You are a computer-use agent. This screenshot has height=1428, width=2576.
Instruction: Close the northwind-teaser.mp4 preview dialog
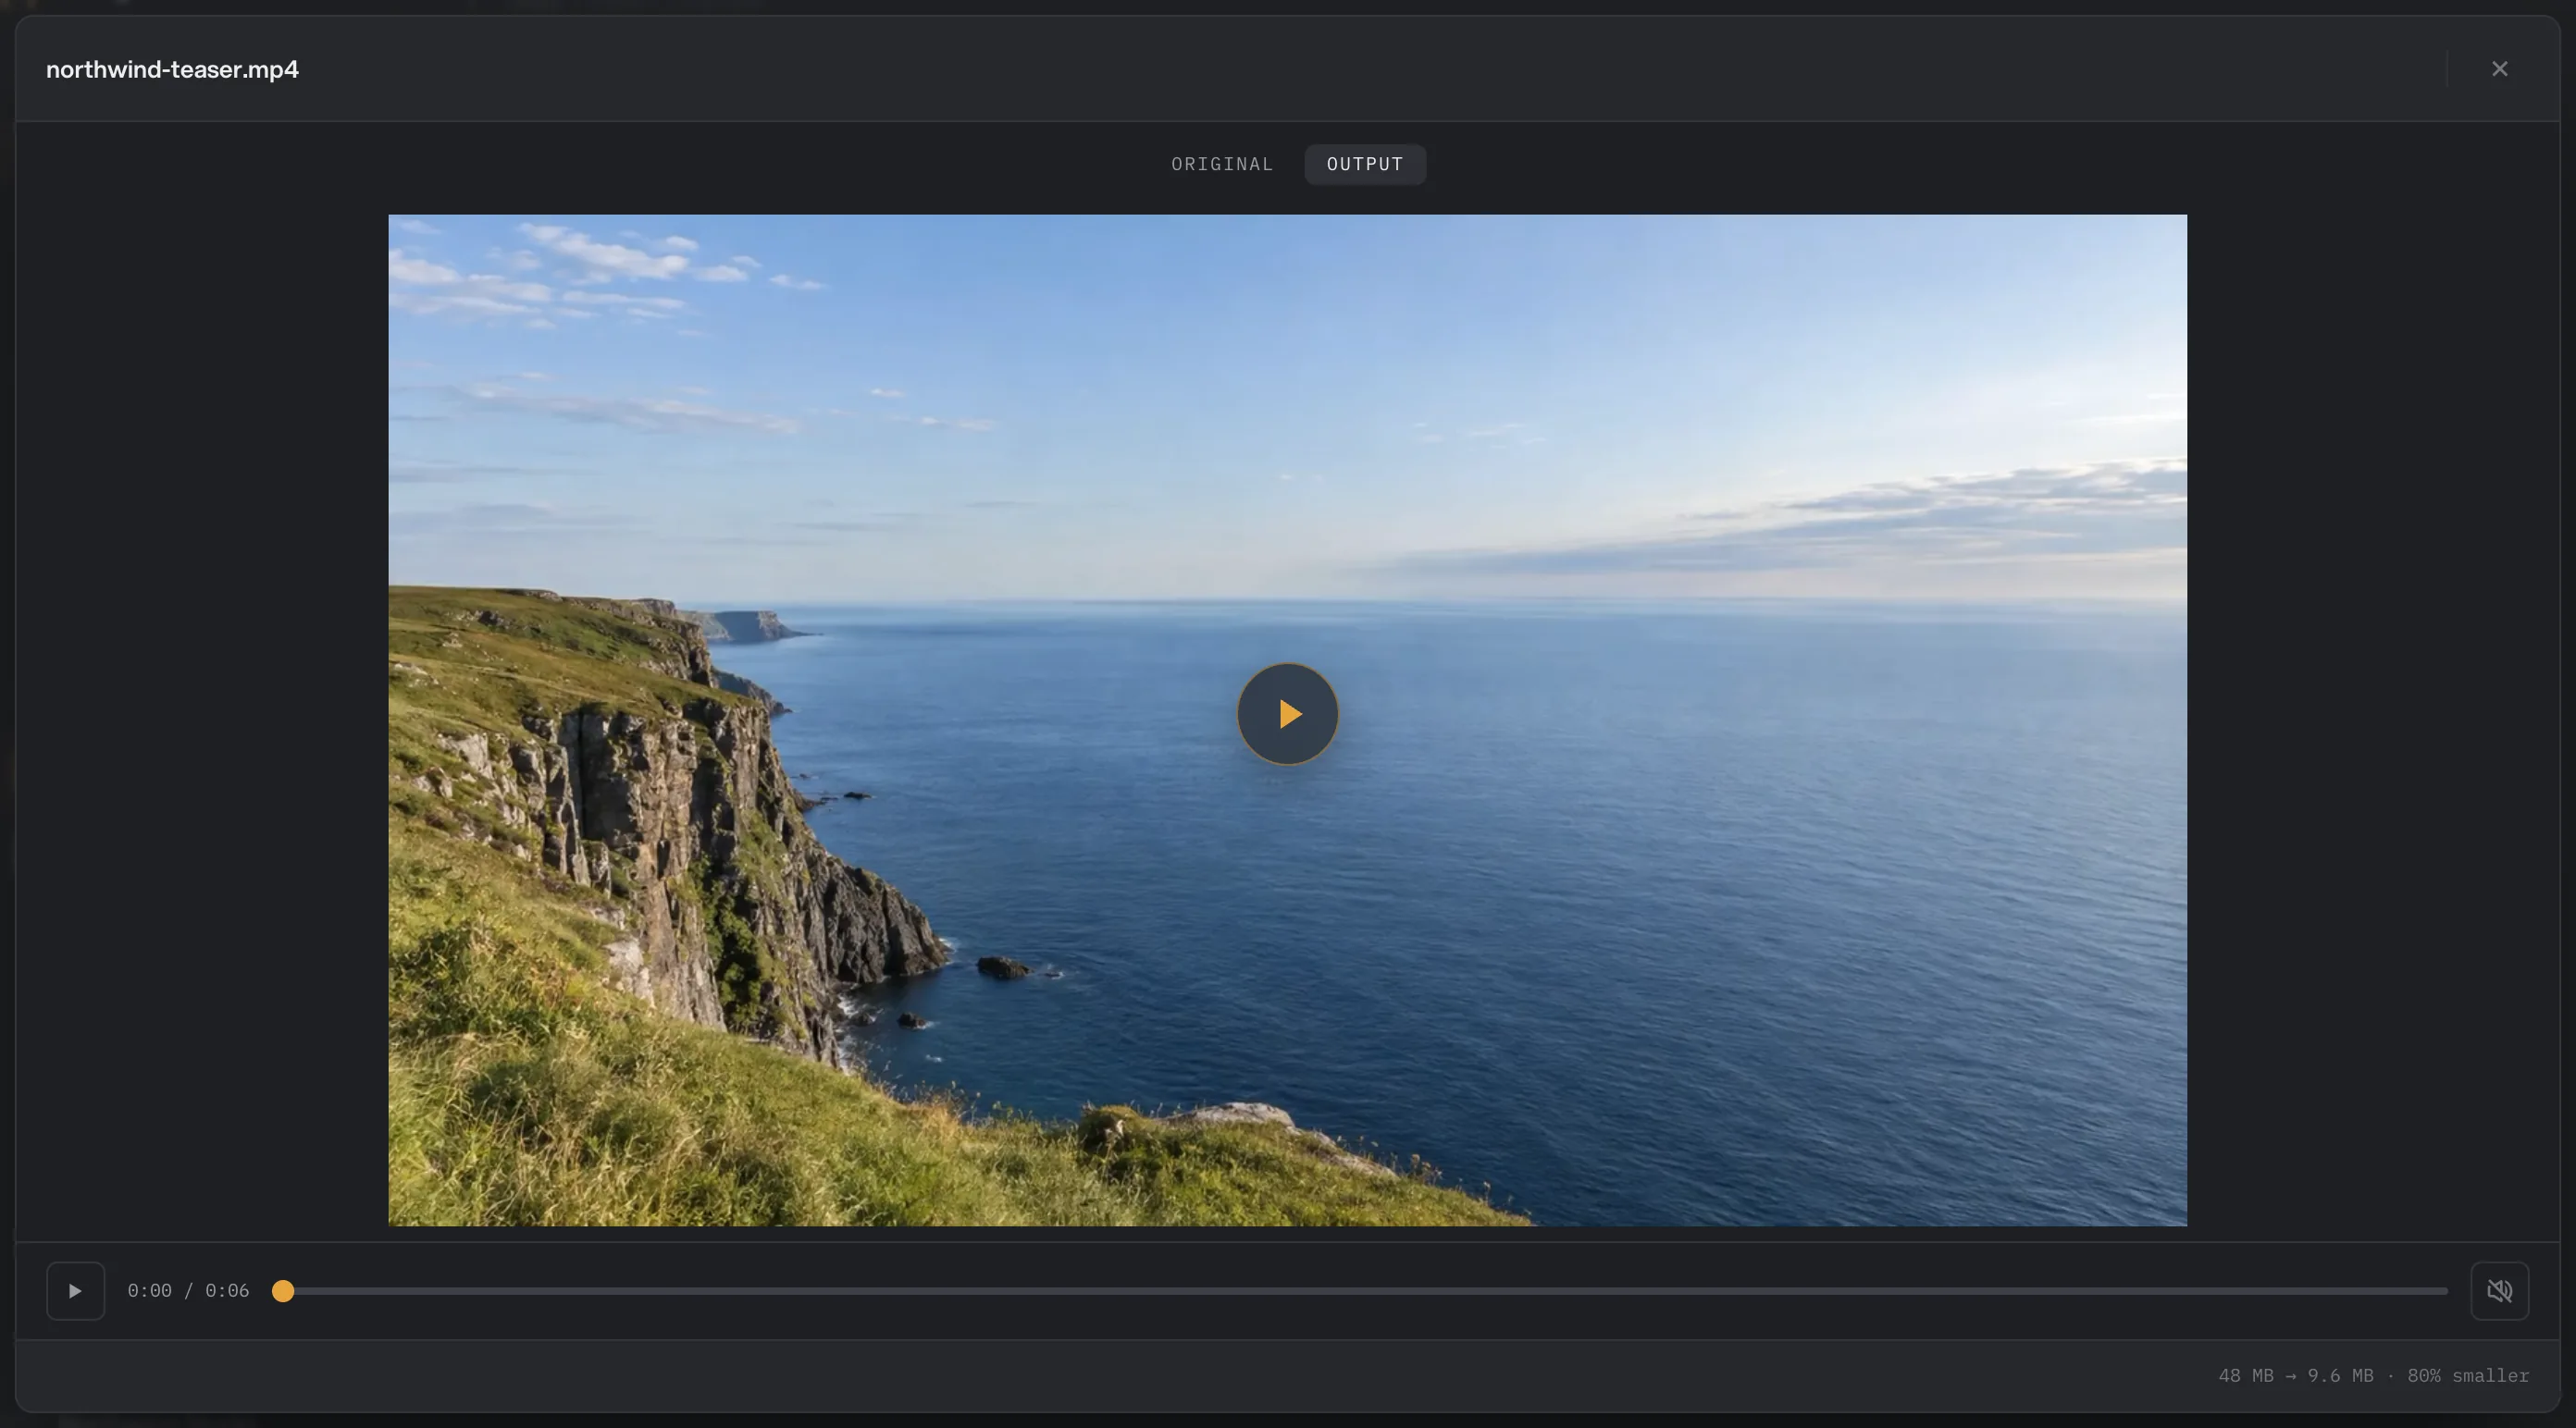point(2499,69)
